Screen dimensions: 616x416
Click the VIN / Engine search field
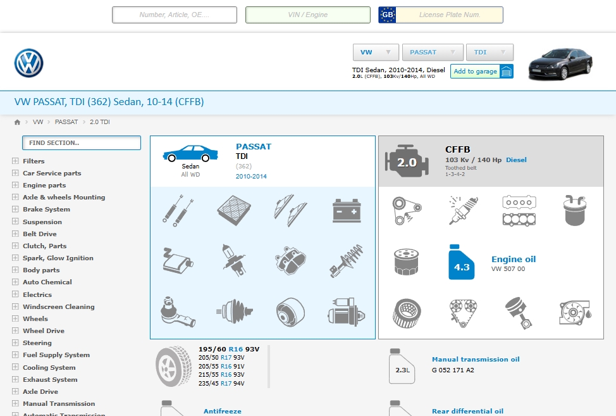pos(307,14)
